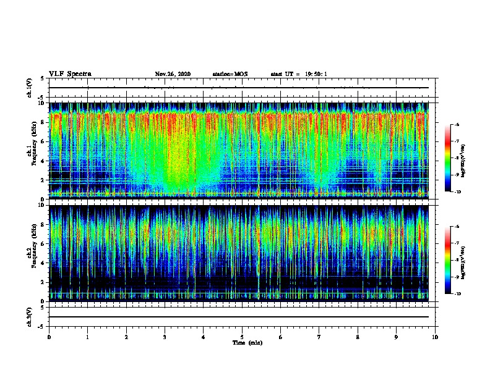The height and width of the screenshot is (378, 490).
Task: Click the "8" tick on the time axis
Action: click(358, 337)
